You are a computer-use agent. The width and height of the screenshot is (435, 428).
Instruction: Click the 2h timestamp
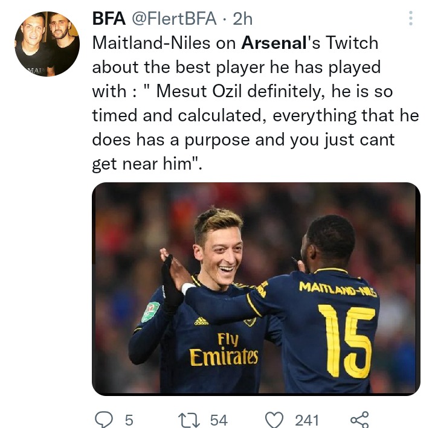pyautogui.click(x=242, y=19)
